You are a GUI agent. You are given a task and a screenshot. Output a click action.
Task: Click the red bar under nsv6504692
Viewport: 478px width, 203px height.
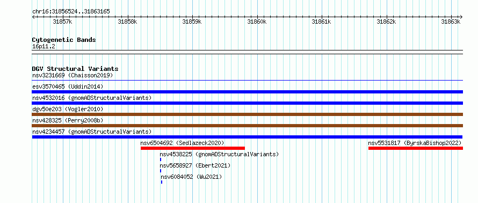(193, 148)
